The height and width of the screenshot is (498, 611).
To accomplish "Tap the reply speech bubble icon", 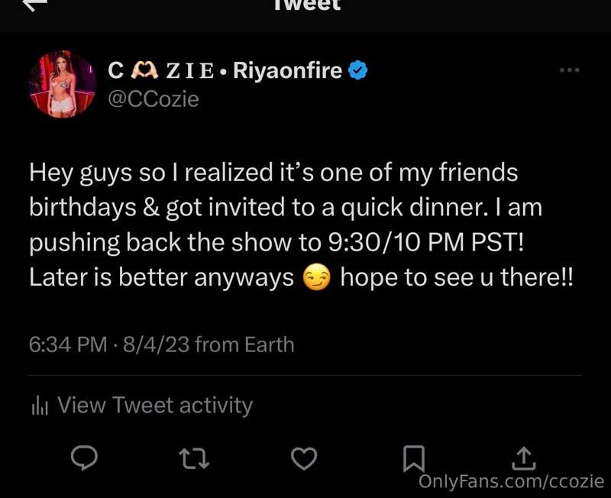I will coord(84,458).
